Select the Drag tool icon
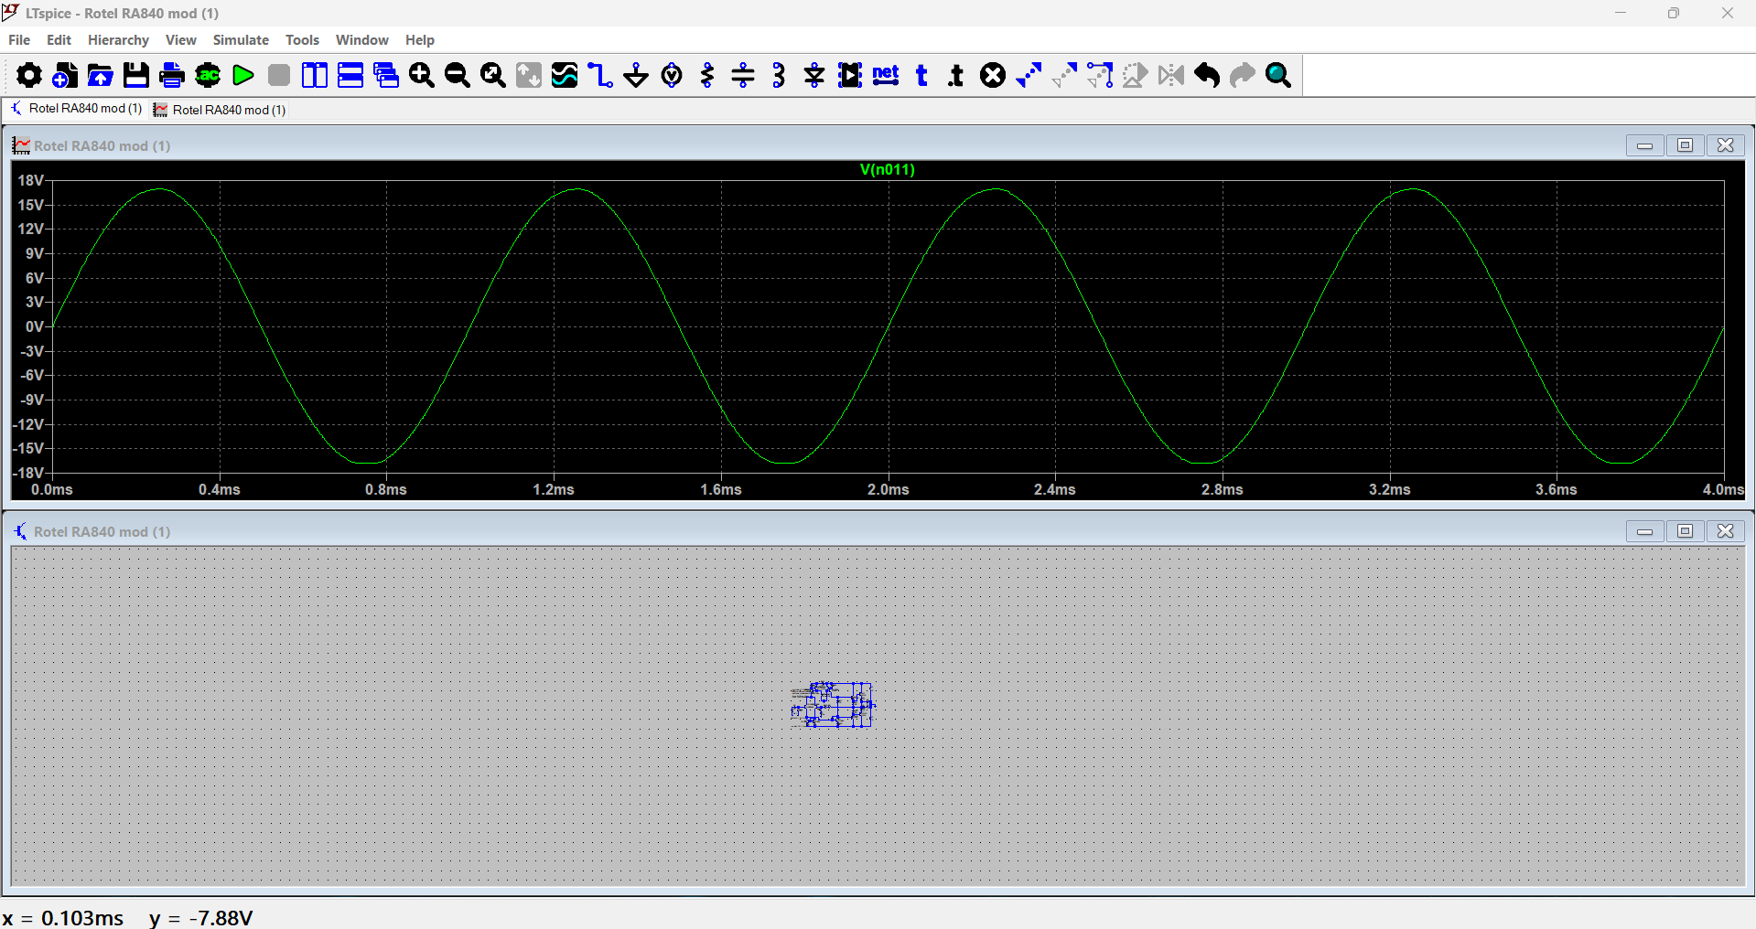The width and height of the screenshot is (1756, 929). 1100,75
